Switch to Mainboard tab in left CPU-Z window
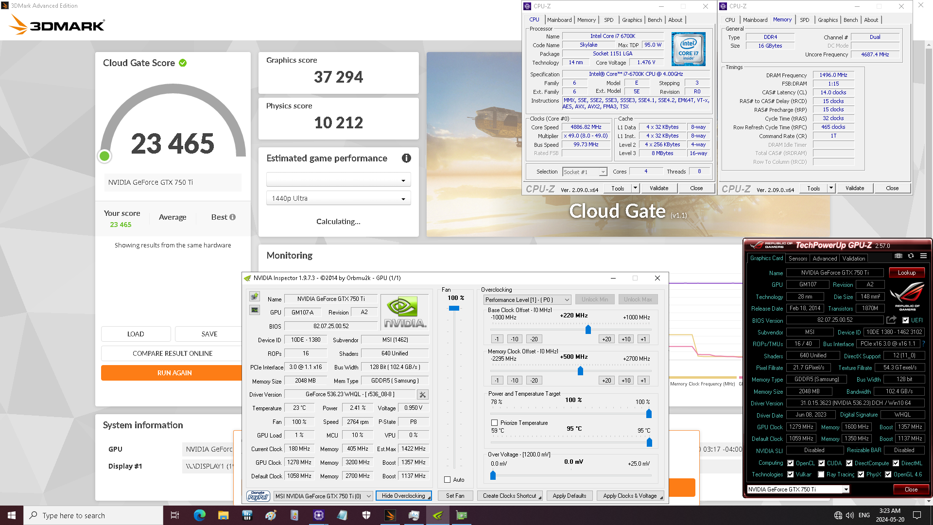 coord(559,20)
